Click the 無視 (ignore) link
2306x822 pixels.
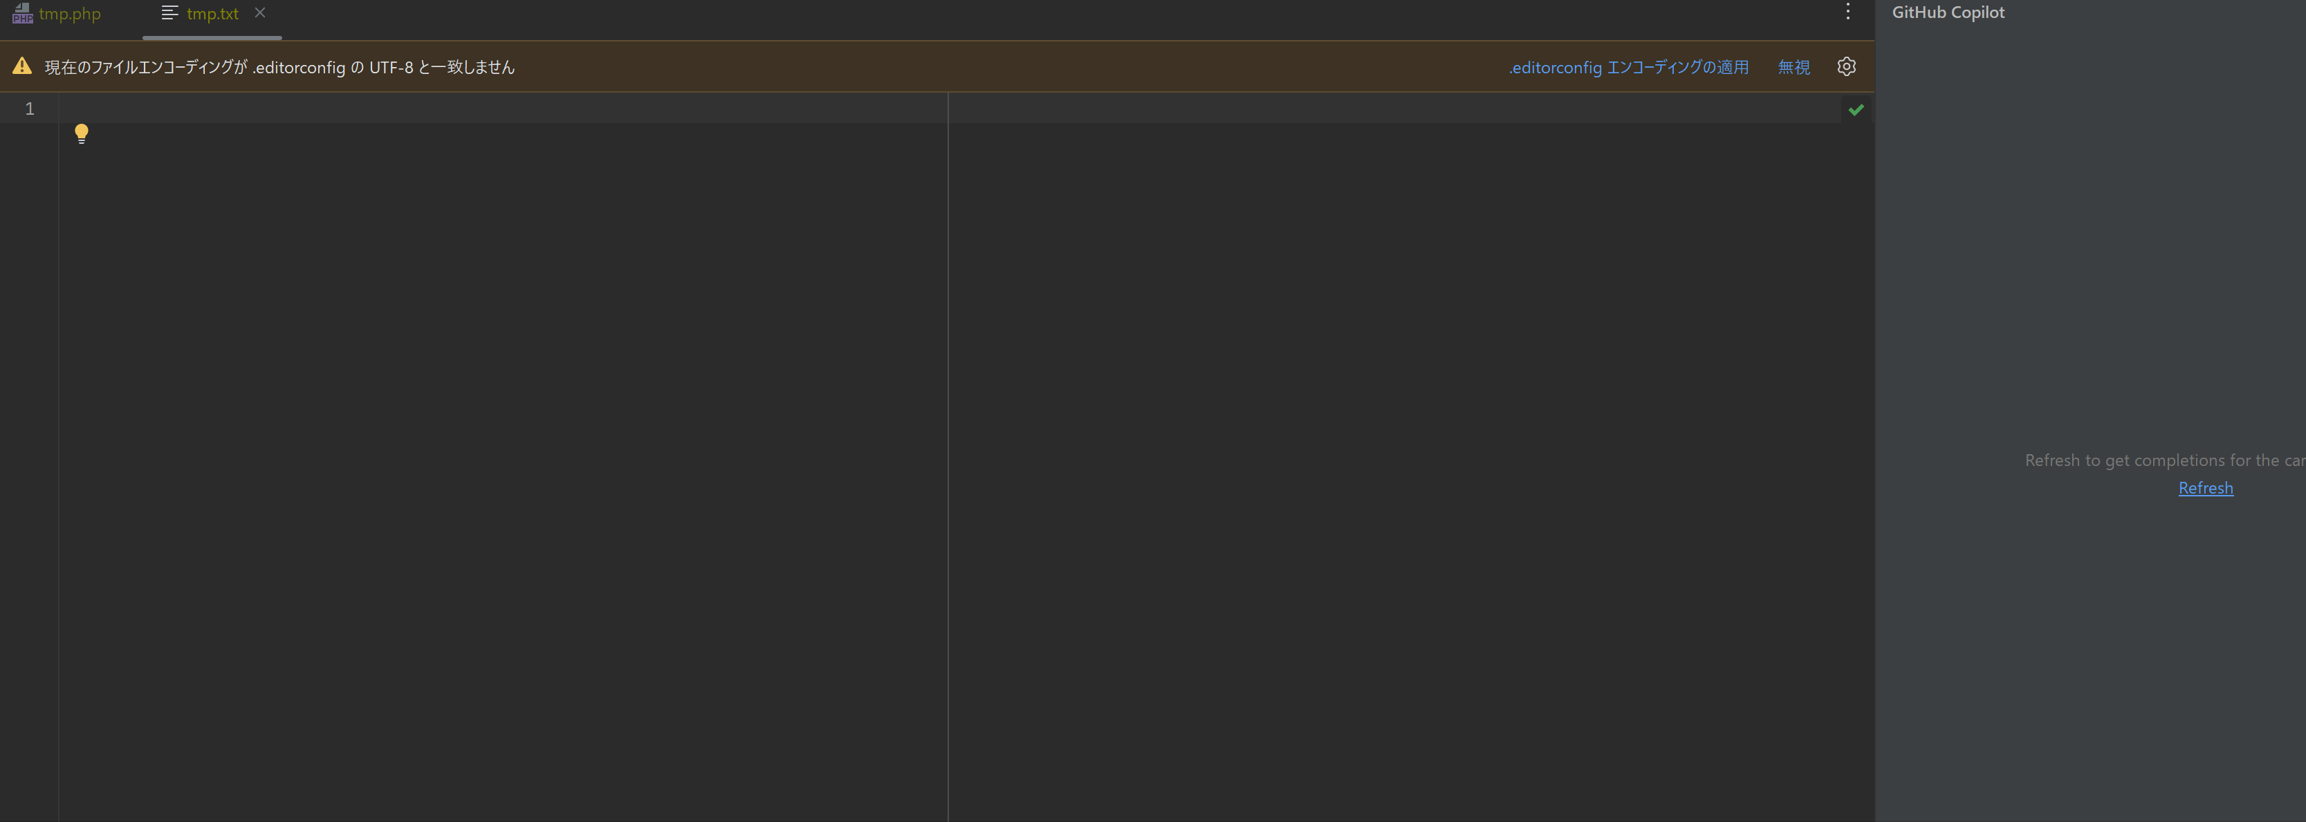pyautogui.click(x=1793, y=67)
